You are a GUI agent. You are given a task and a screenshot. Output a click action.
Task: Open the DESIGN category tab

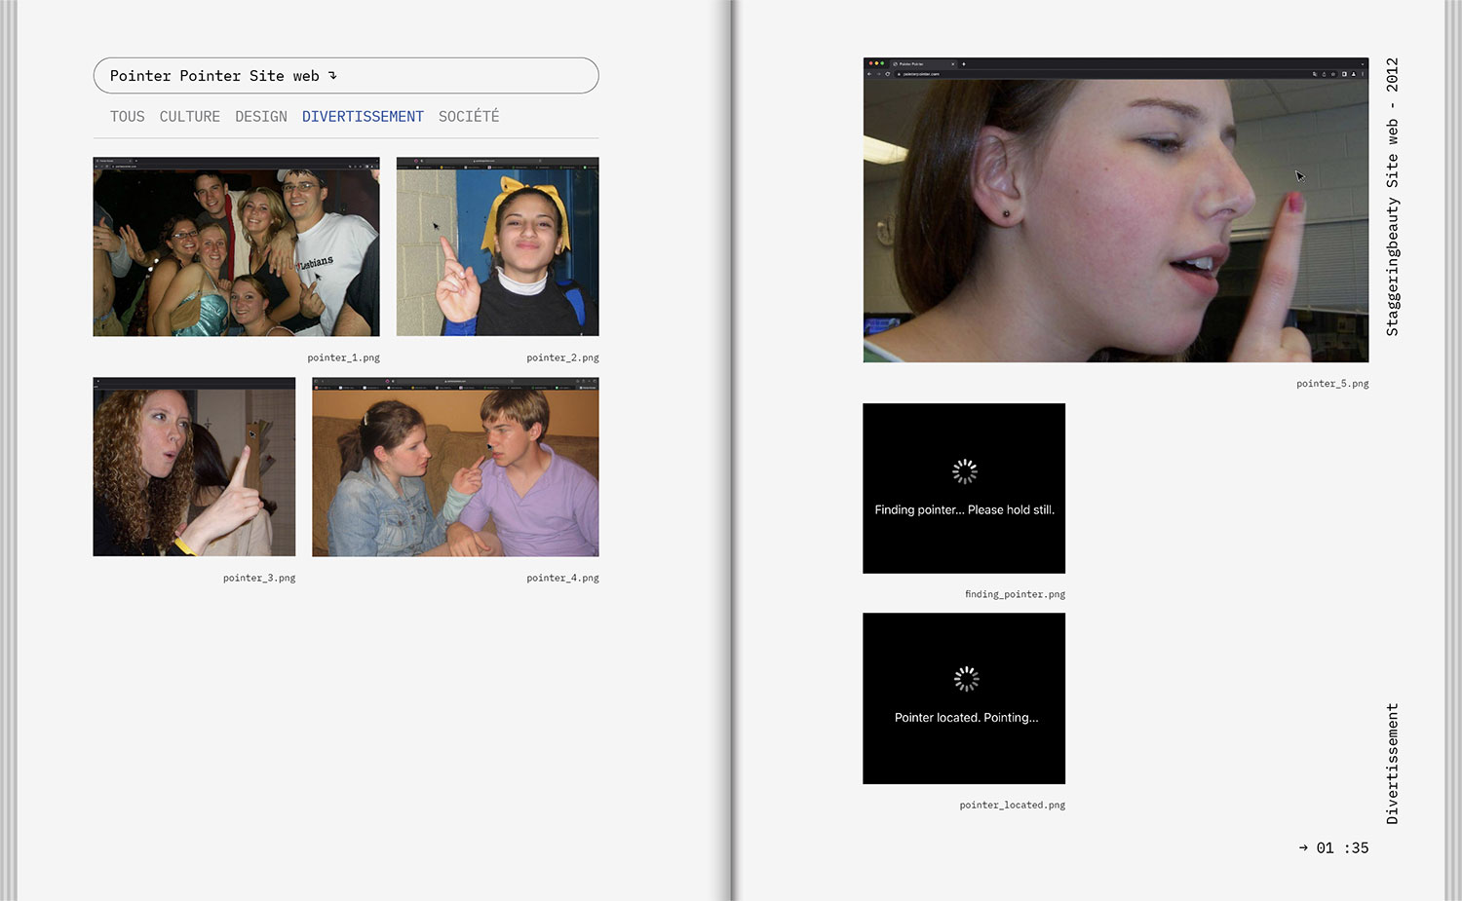point(260,116)
